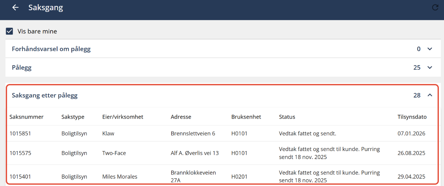Click date 26.08.2025

pos(411,153)
